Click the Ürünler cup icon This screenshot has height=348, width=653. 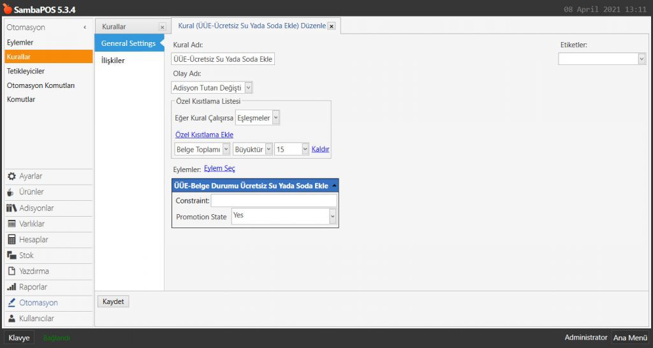tap(11, 192)
